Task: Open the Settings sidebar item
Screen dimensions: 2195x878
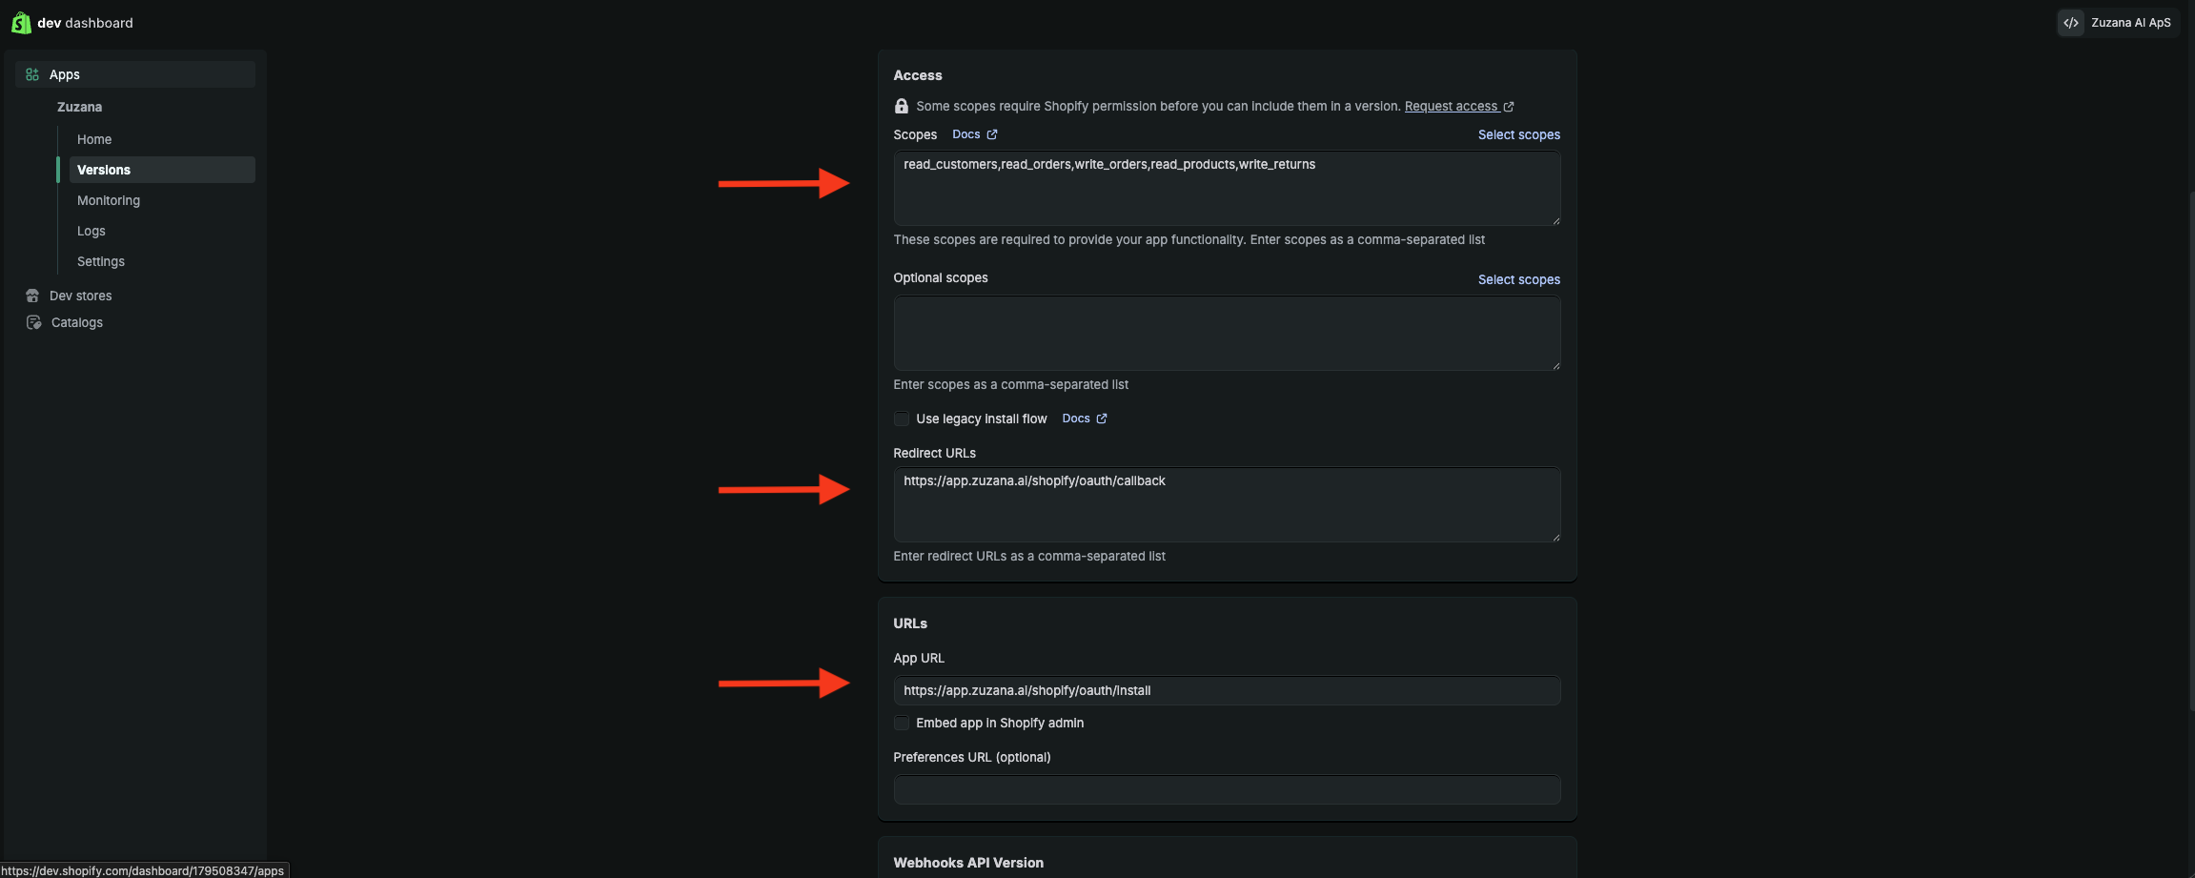Action: (101, 261)
